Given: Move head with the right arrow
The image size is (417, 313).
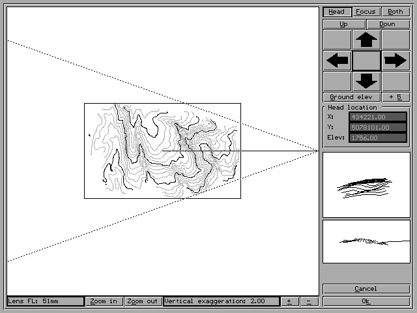Looking at the screenshot, I should click(395, 61).
